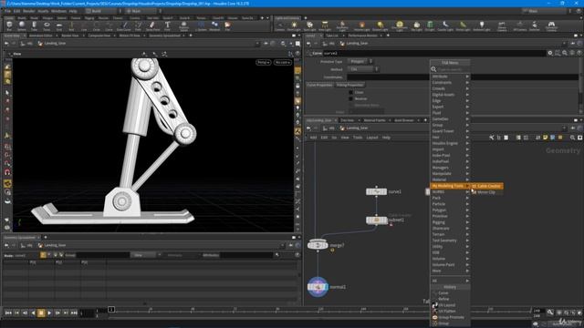The image size is (584, 328).
Task: Click the subnet1 node icon
Action: tap(376, 220)
